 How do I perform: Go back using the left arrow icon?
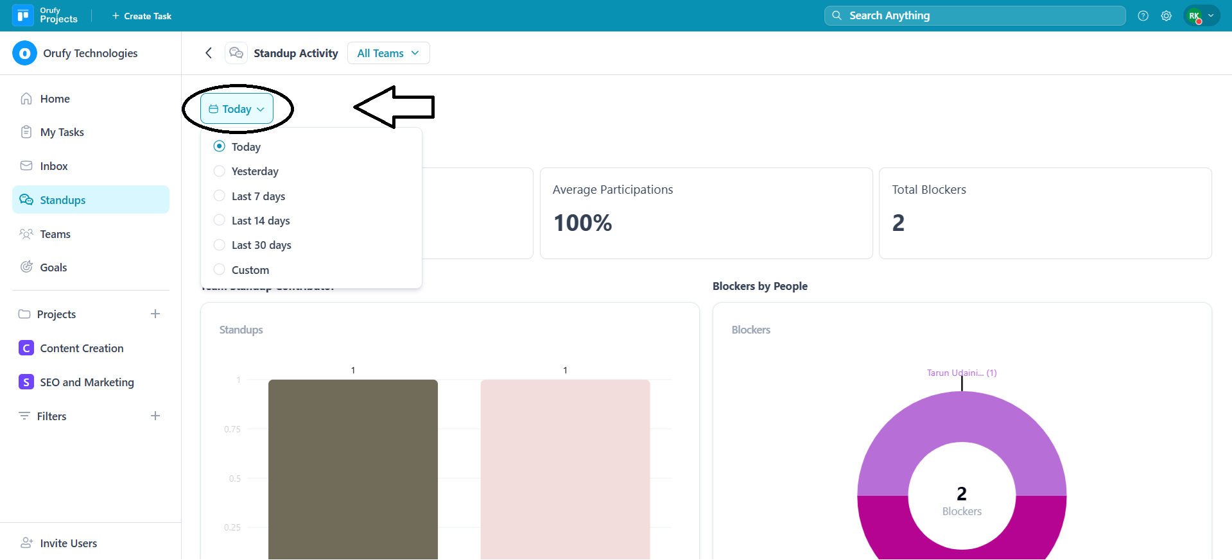tap(209, 53)
